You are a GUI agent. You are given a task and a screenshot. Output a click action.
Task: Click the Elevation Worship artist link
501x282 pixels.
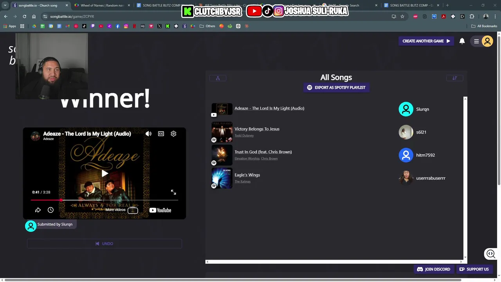pos(247,159)
